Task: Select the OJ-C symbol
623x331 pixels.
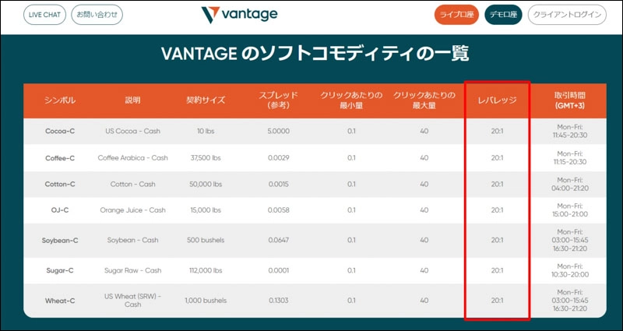Action: click(x=60, y=210)
